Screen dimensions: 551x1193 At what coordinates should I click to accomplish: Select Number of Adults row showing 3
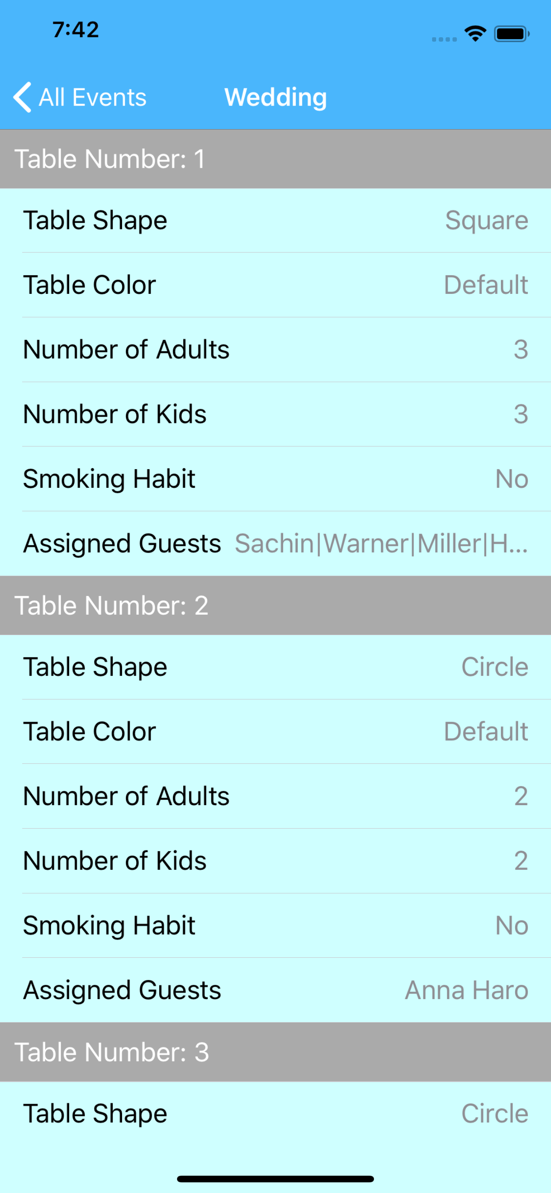(275, 350)
